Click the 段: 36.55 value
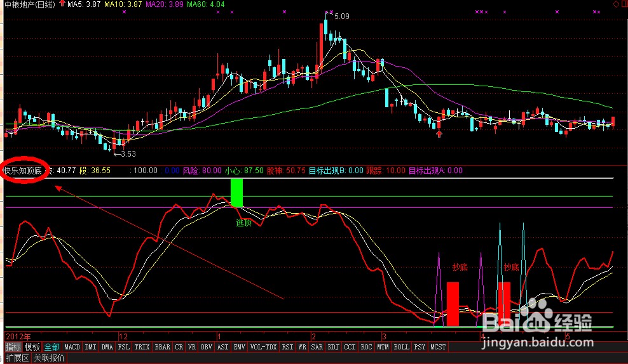Screen dimensions: 628x364 coord(95,171)
